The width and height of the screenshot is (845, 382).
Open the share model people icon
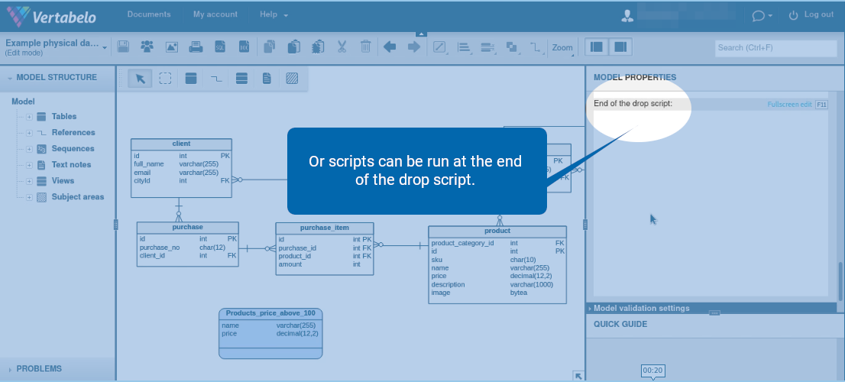pyautogui.click(x=147, y=47)
